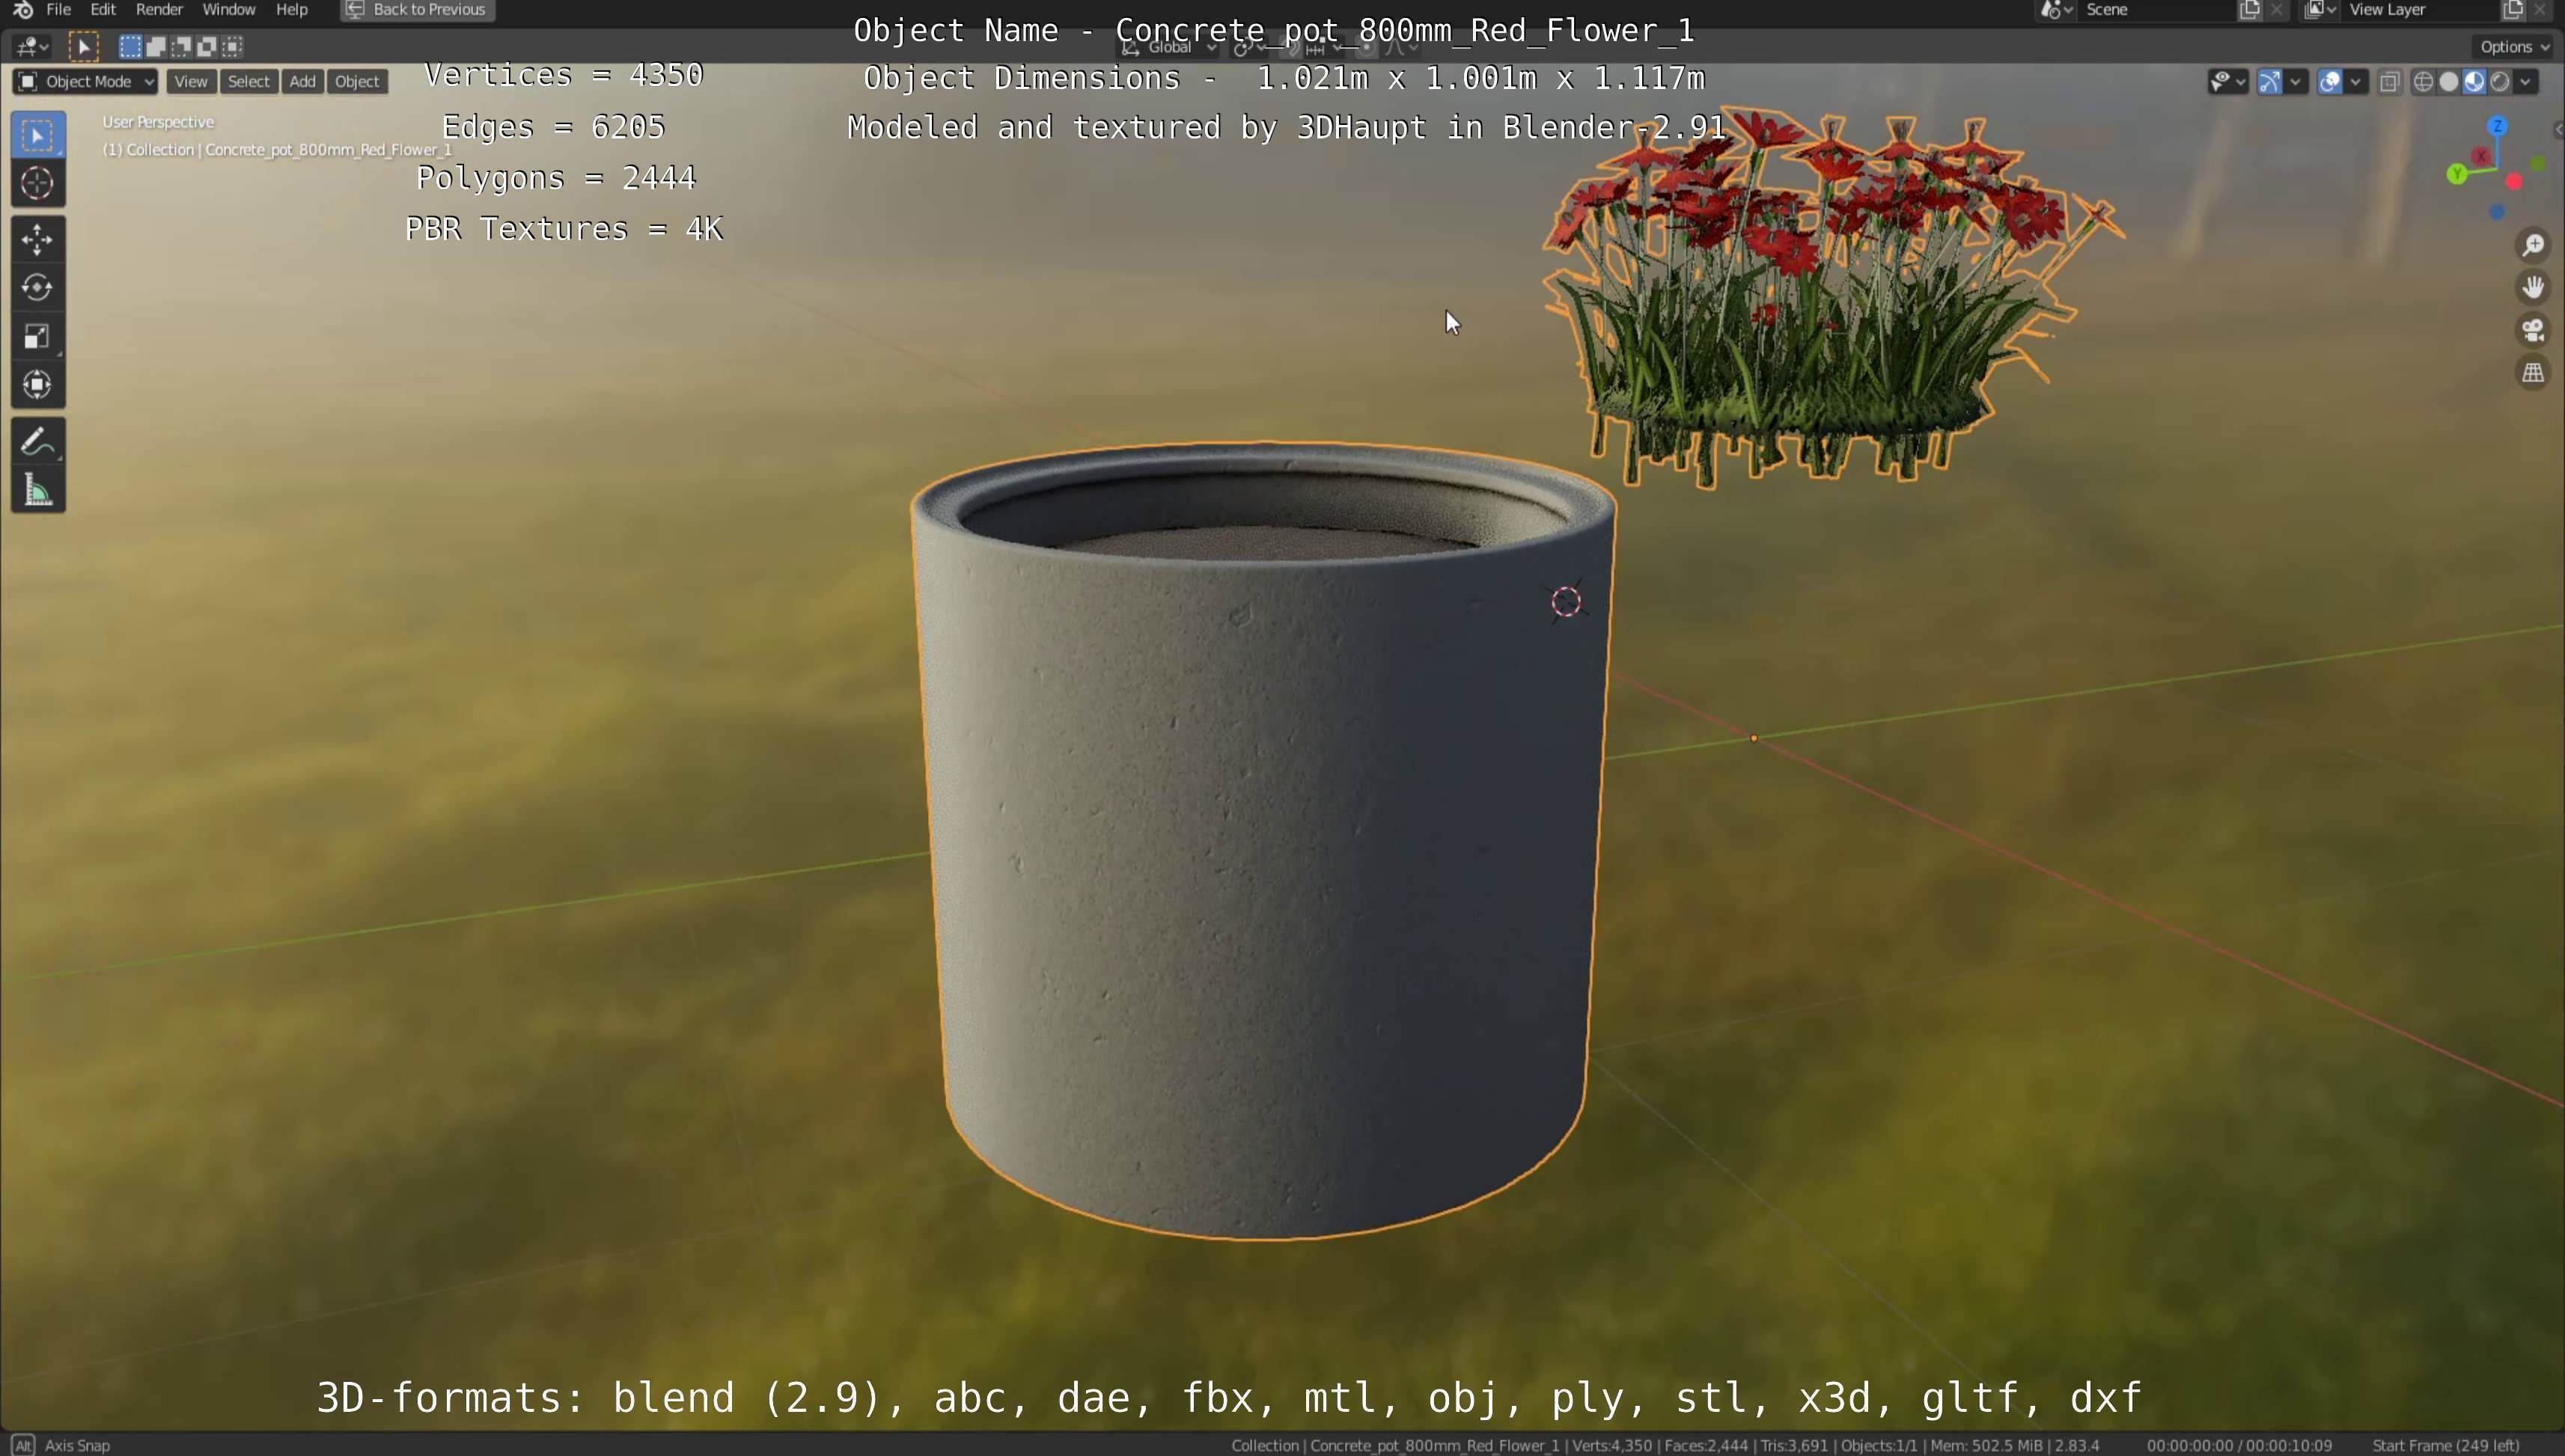Click the 'Start Frame (249 left)' status text
This screenshot has height=1456, width=2565.
pyautogui.click(x=2445, y=1445)
